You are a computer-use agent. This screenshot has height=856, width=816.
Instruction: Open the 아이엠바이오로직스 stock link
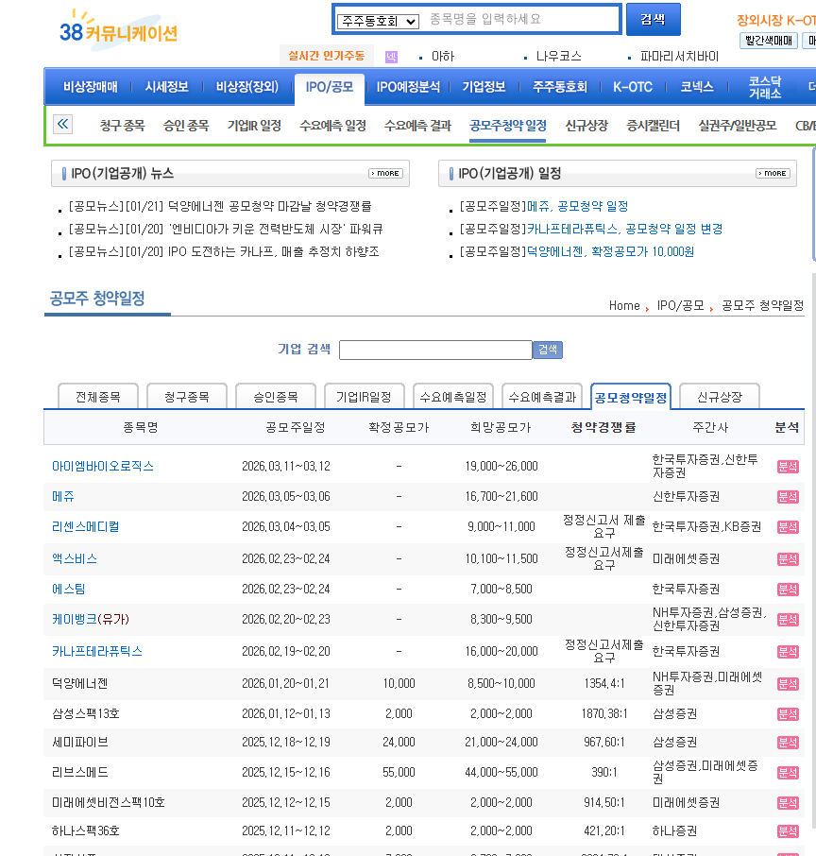pos(103,466)
